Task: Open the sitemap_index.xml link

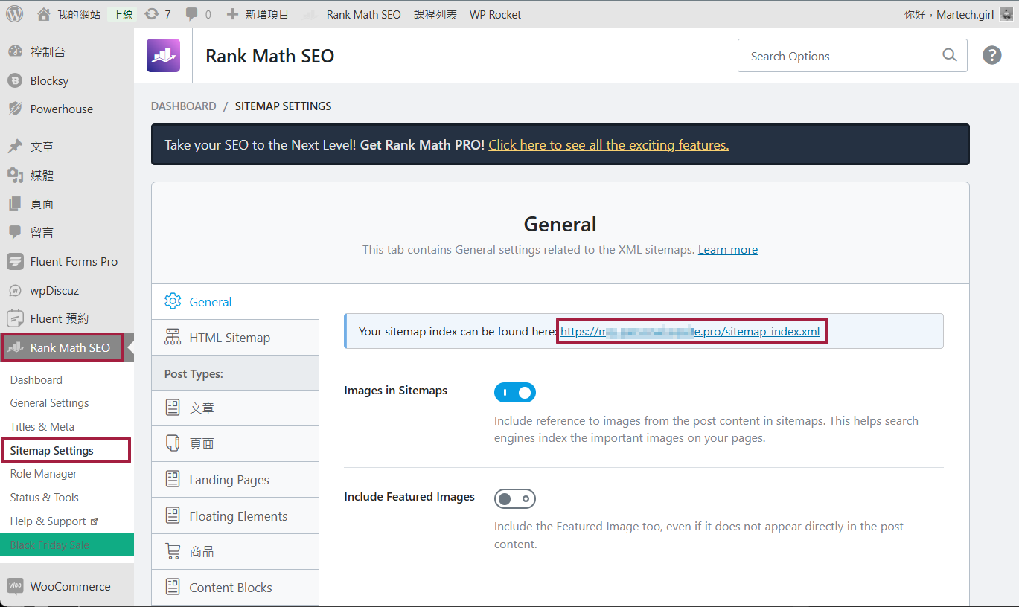Action: (689, 332)
